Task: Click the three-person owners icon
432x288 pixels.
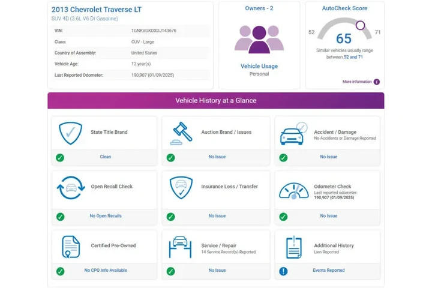Action: (x=259, y=39)
